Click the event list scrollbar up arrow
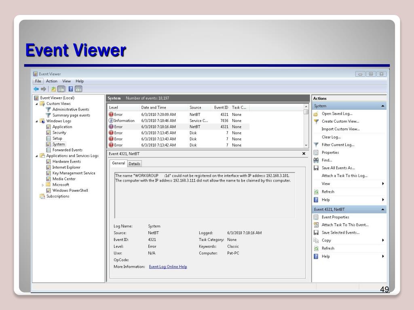The height and width of the screenshot is (310, 414). [x=306, y=107]
